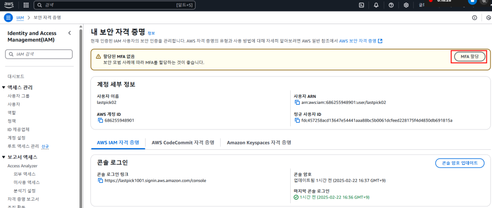Open the settings gear icon in top bar
Screen dimensions: 492x208
(406, 5)
